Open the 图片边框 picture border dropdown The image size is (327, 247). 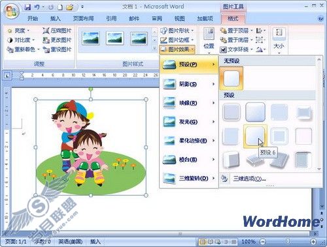177,40
